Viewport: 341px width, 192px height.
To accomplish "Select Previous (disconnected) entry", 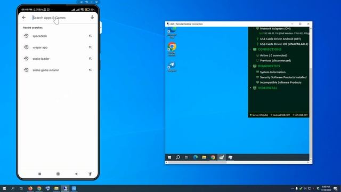I will [275, 61].
